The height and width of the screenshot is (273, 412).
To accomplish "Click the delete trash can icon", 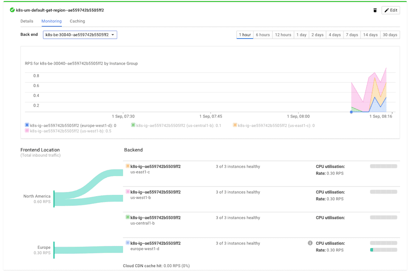I will pyautogui.click(x=375, y=10).
